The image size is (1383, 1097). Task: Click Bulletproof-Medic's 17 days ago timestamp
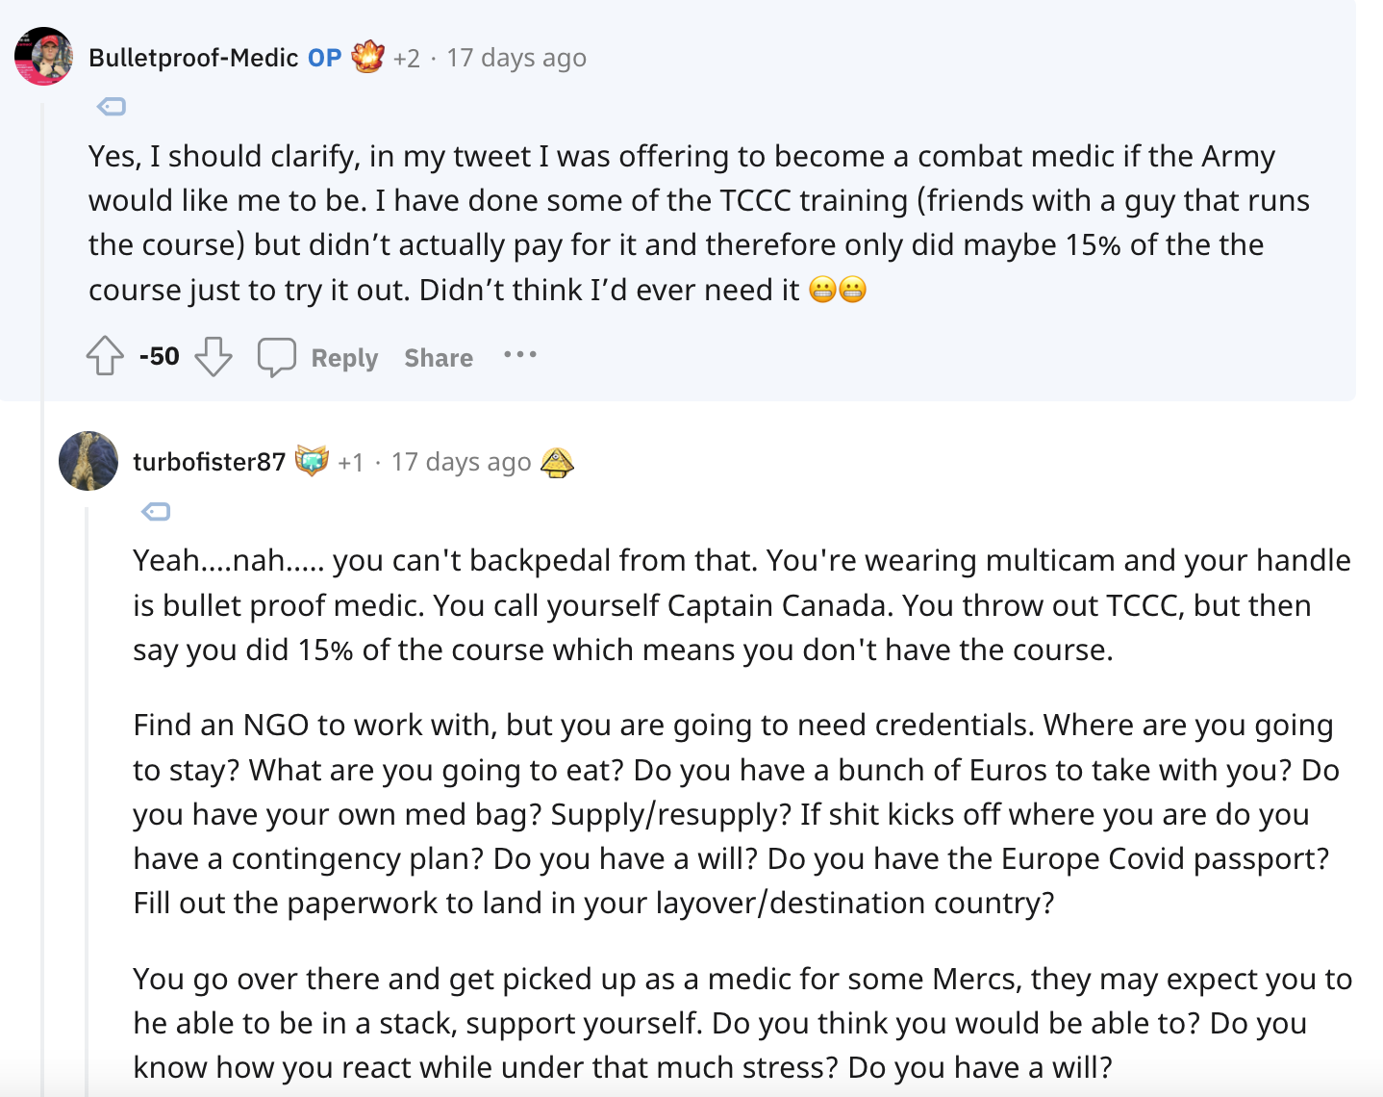coord(516,58)
